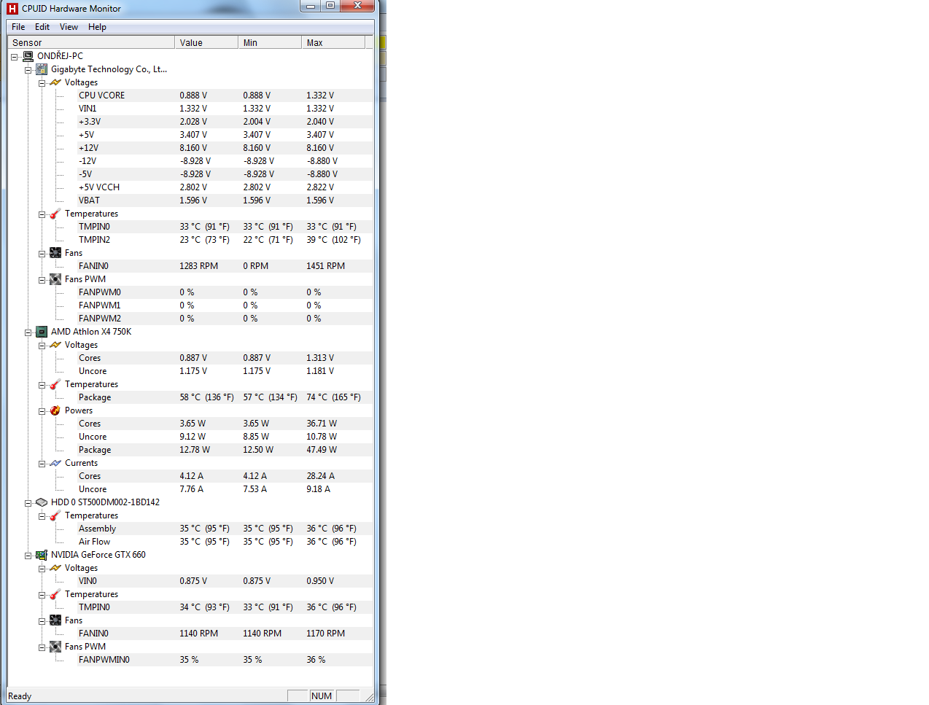This screenshot has height=705, width=929.
Task: Click the hard drive icon beside HDD 0 ST500DM002
Action: (42, 502)
